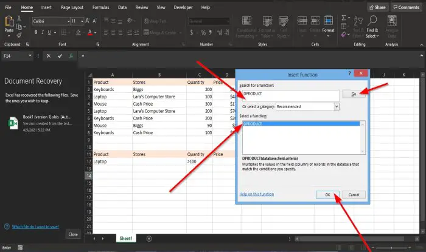The width and height of the screenshot is (426, 252).
Task: Cancel formula entry with X icon
Action: coord(48,56)
